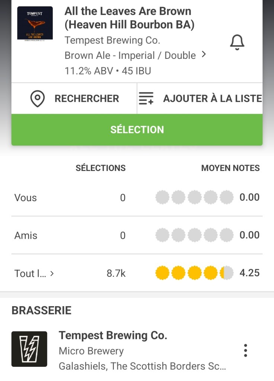Tap the Vous rating stars

(x=194, y=197)
